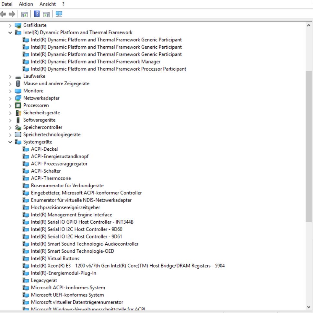This screenshot has width=313, height=313.
Task: Select Microsoft UEFI-konformes System
Action: pos(67,295)
